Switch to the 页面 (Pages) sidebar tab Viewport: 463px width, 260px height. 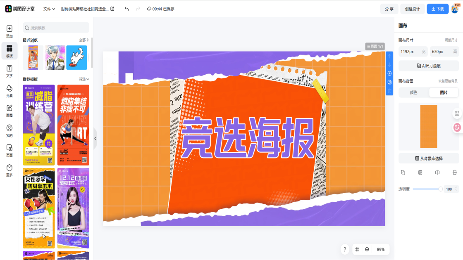(x=9, y=150)
